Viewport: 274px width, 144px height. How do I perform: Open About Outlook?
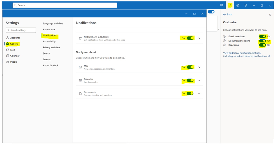click(51, 65)
